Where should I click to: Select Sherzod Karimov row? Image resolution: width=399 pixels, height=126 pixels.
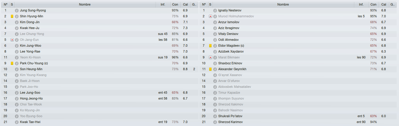(x=299, y=122)
